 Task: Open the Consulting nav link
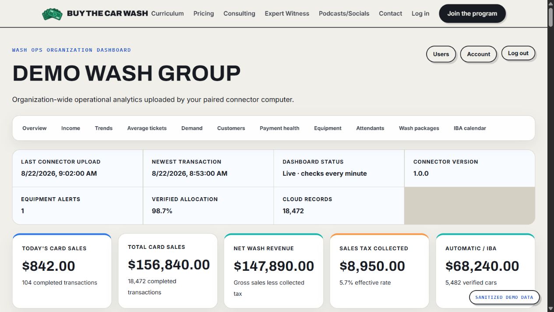(239, 14)
